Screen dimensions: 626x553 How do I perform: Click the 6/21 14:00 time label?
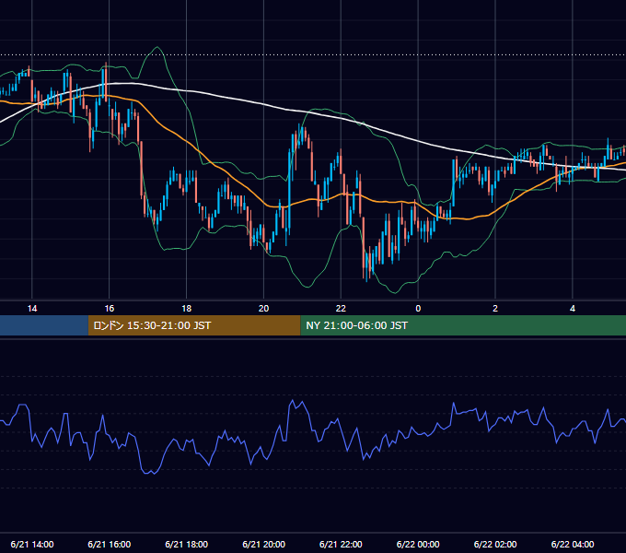32,544
